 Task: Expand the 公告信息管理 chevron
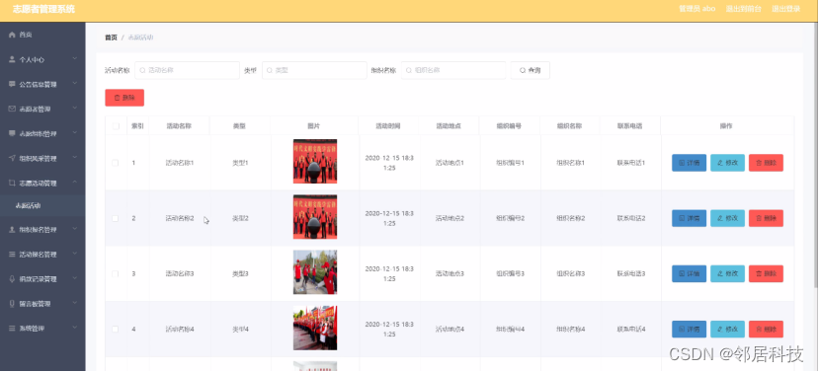tap(75, 84)
